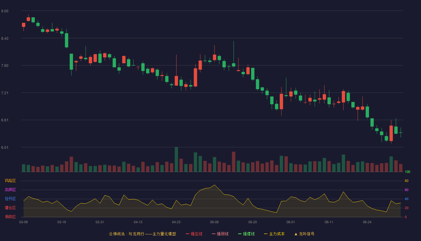Click the 8.40 price axis label

point(5,39)
